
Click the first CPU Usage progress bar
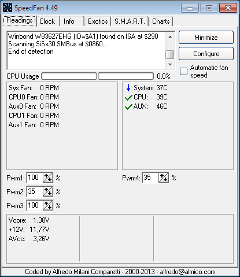[x=69, y=76]
